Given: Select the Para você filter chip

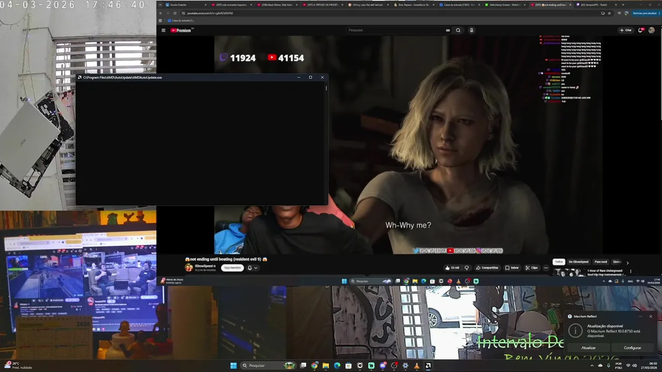Looking at the screenshot, I should coord(600,262).
